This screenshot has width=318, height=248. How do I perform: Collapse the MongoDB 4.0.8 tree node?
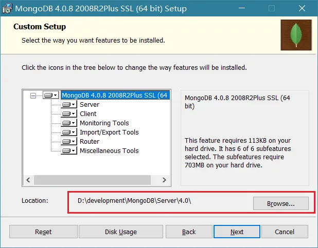tap(33, 96)
